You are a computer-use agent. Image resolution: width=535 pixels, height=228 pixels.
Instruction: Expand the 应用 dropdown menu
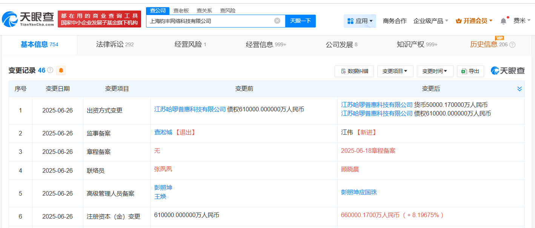pos(360,21)
